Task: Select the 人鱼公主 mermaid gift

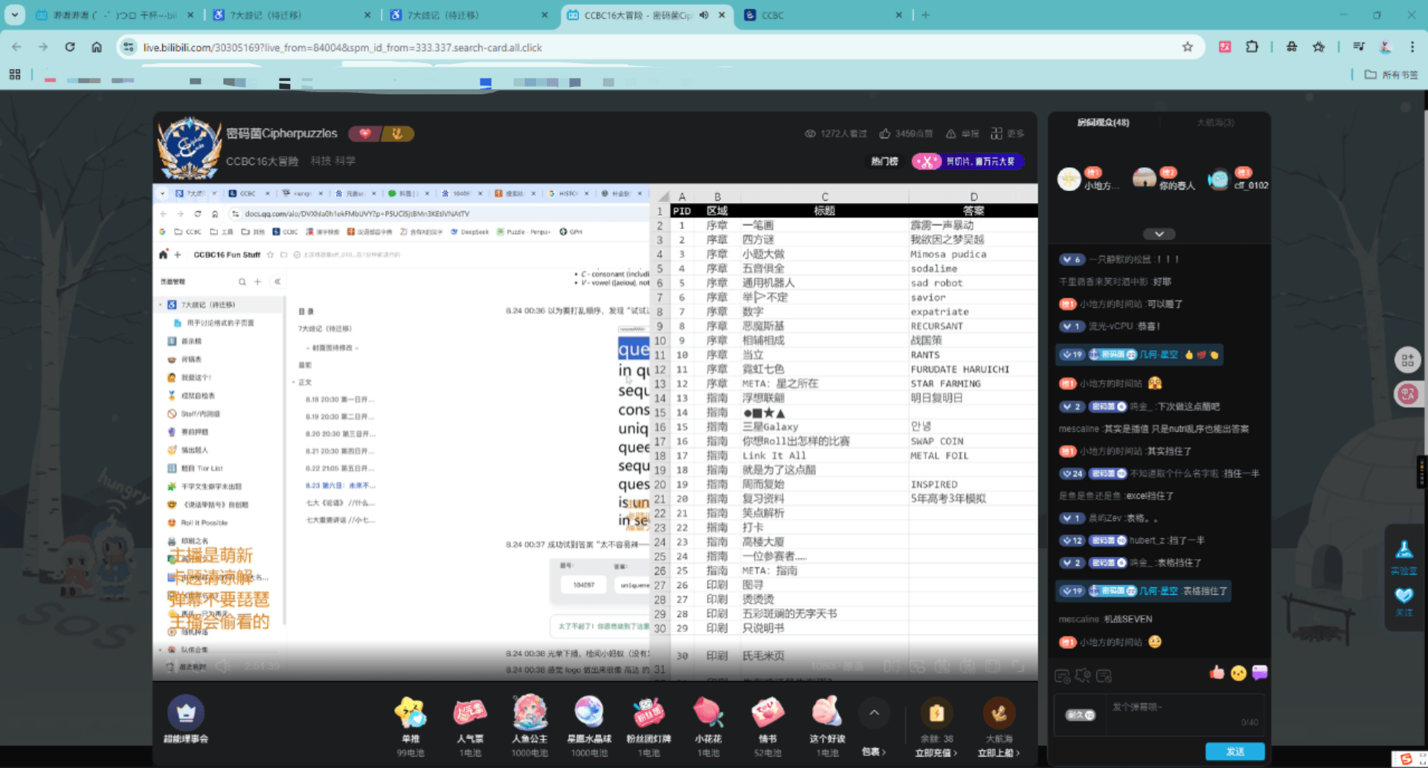Action: [x=530, y=714]
